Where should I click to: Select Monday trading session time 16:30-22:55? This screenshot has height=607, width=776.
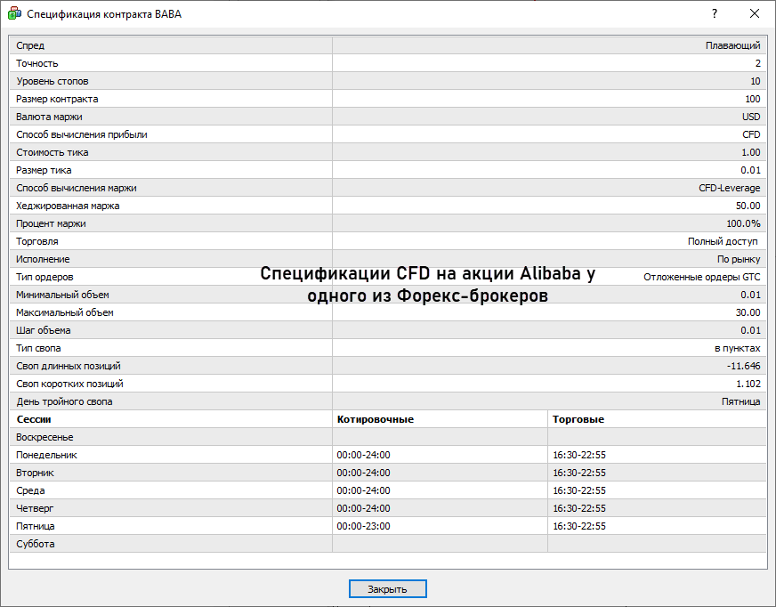[579, 455]
